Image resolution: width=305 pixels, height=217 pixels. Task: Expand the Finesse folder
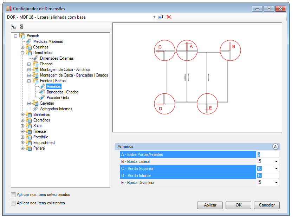tap(22, 132)
